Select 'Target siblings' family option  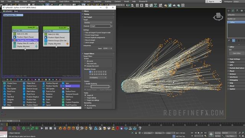(85, 98)
